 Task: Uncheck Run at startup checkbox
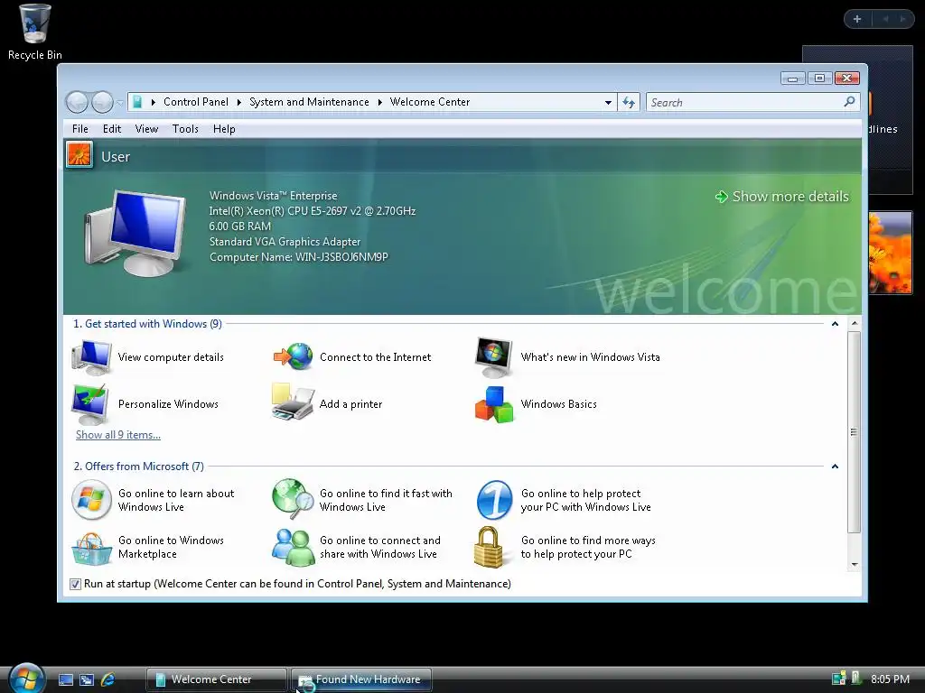(x=75, y=584)
